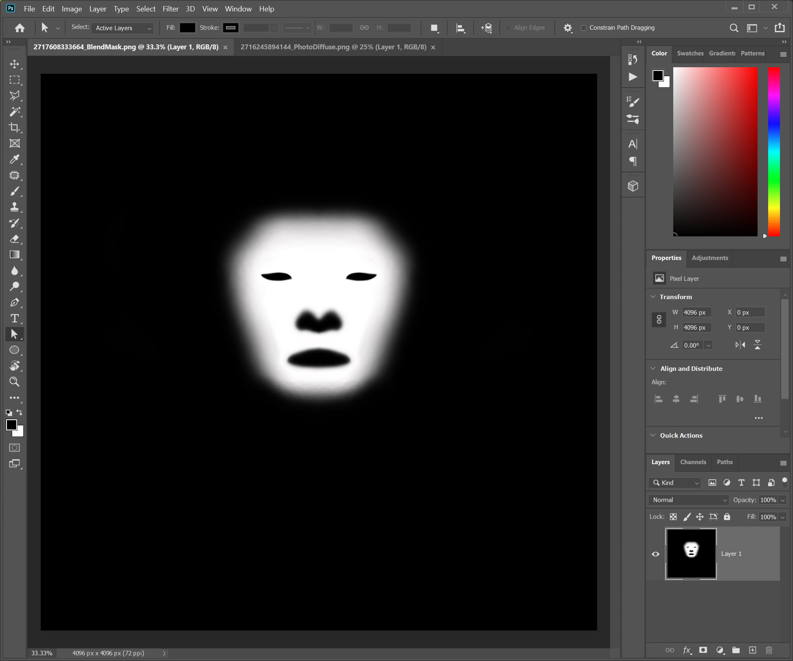Toggle the lock all padlock icon
The height and width of the screenshot is (661, 793).
click(x=727, y=517)
